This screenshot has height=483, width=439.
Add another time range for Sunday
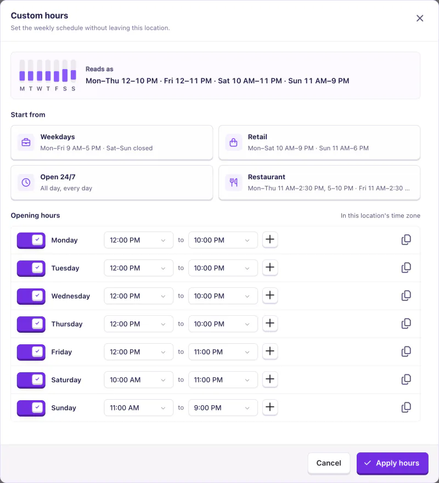click(x=270, y=407)
